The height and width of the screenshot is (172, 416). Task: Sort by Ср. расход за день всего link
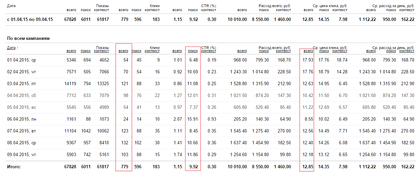pos(371,51)
